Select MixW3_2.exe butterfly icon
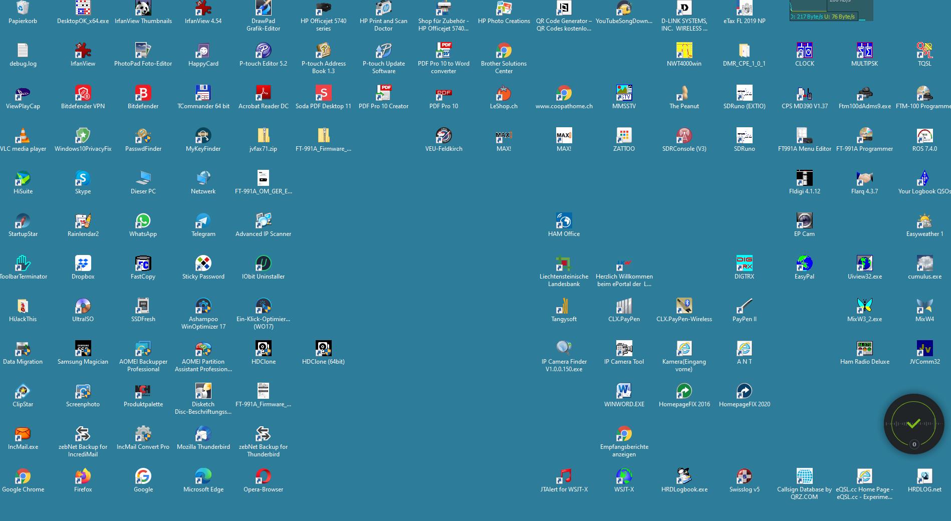Viewport: 951px width, 521px height. point(865,306)
